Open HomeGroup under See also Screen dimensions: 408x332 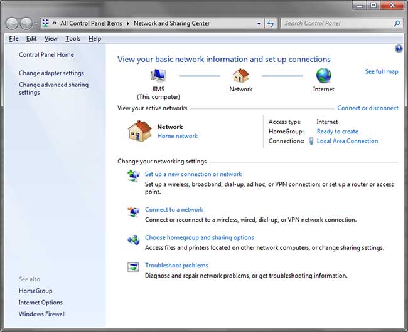click(35, 291)
